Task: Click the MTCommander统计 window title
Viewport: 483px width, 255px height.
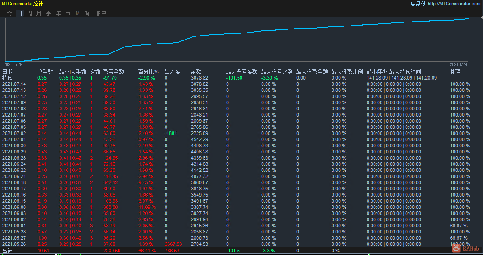Action: (x=22, y=4)
